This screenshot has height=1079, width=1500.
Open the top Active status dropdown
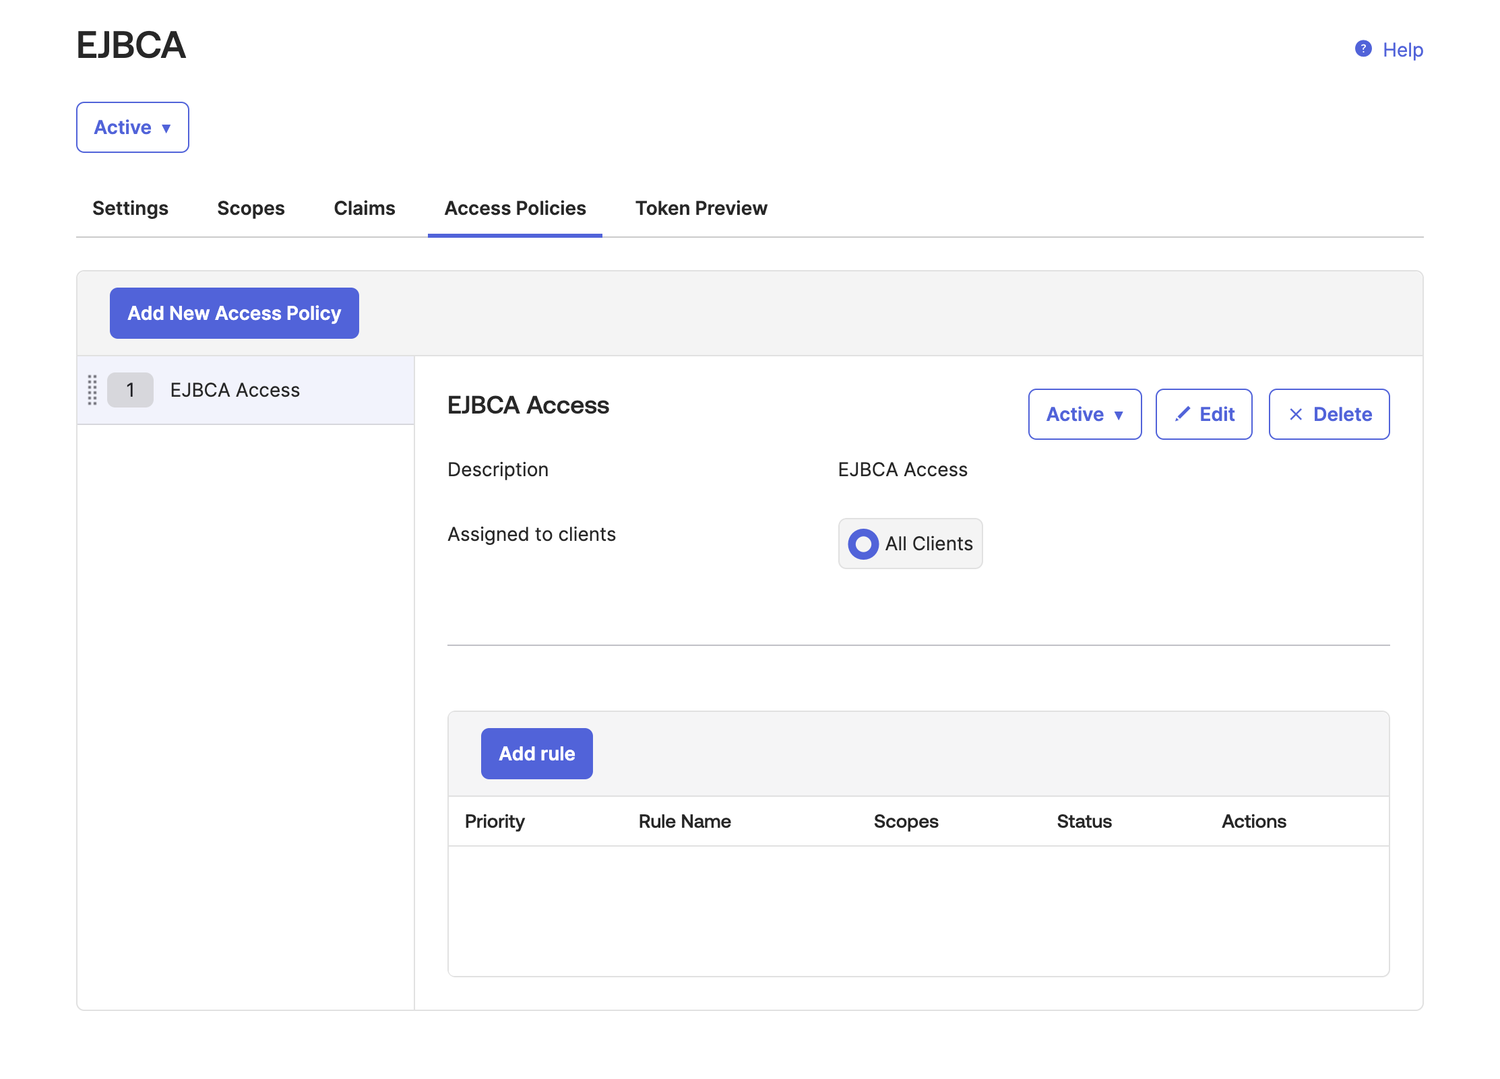132,127
